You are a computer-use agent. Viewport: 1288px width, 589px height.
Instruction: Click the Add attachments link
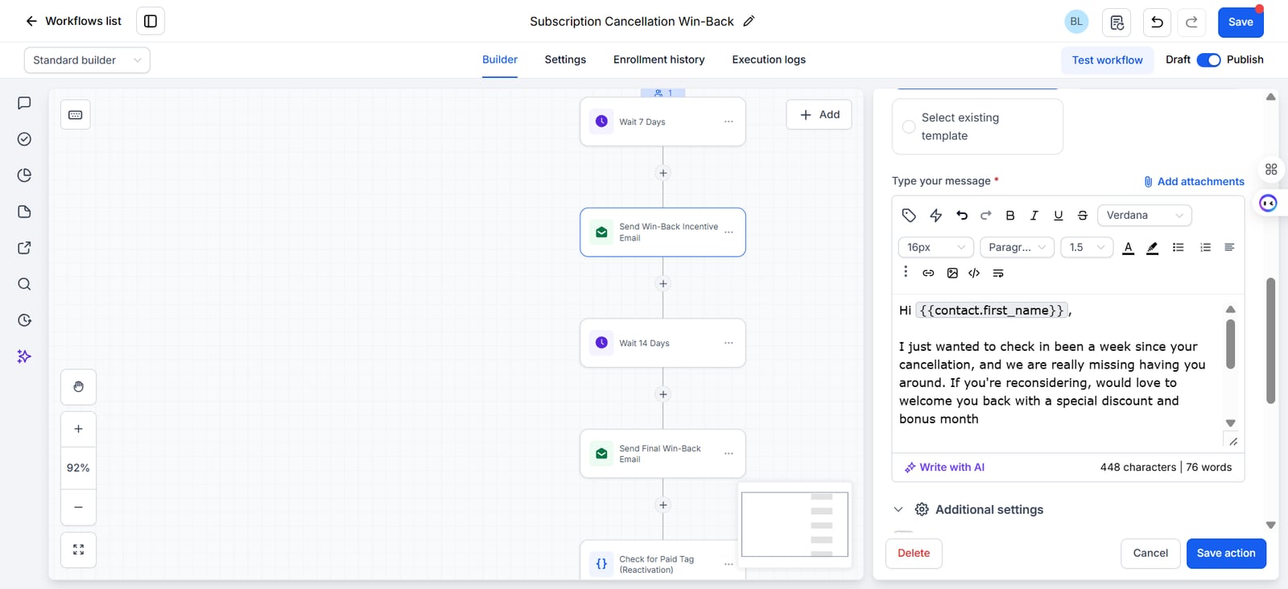point(1194,182)
